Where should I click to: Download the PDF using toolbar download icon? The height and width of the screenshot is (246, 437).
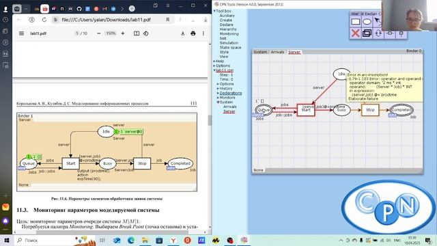click(182, 33)
